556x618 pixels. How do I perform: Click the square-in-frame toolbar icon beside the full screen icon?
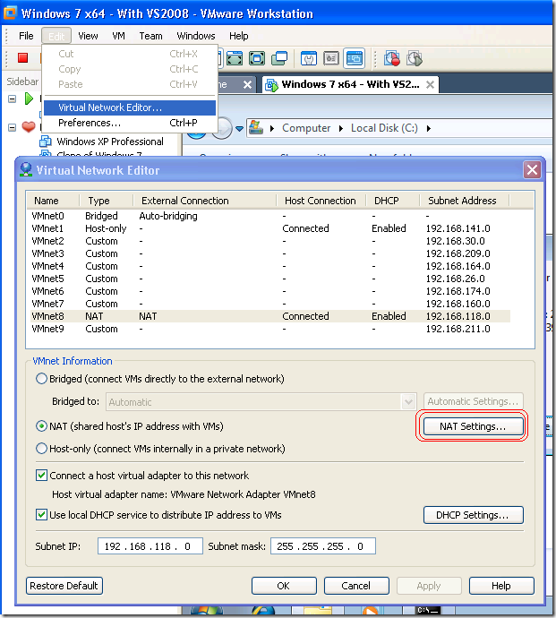click(257, 59)
